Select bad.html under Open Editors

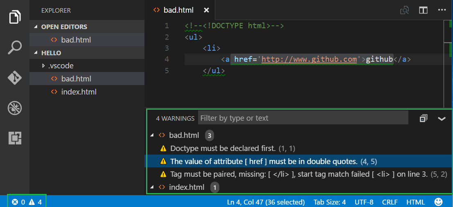tap(87, 40)
